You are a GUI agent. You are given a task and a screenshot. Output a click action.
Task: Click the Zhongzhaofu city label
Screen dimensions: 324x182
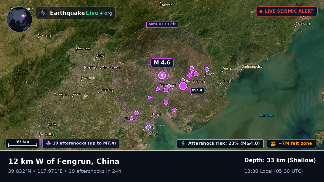tap(111, 67)
